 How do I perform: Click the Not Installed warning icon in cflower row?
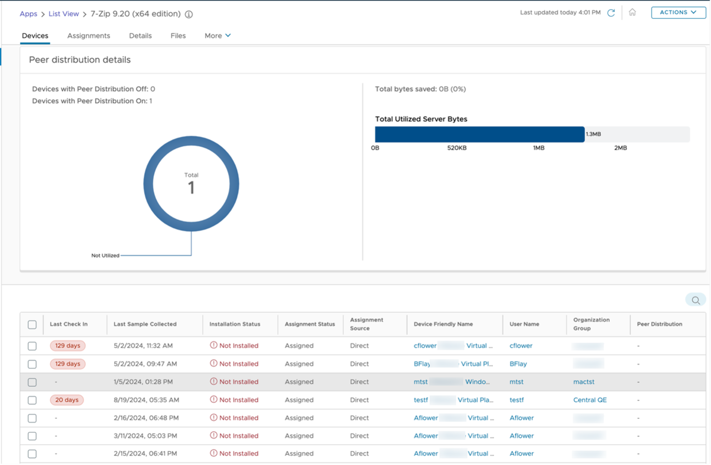(x=213, y=345)
